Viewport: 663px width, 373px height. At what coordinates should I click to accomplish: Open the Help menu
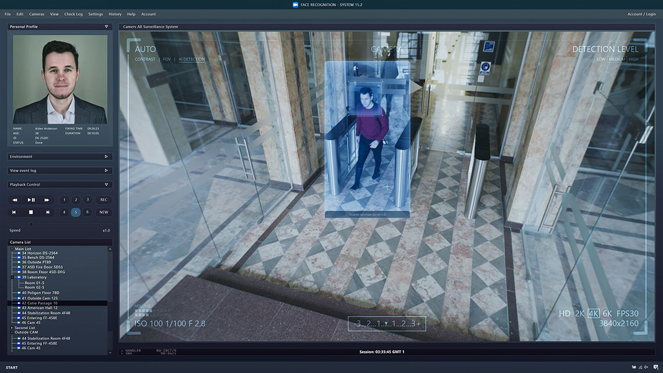click(x=131, y=14)
